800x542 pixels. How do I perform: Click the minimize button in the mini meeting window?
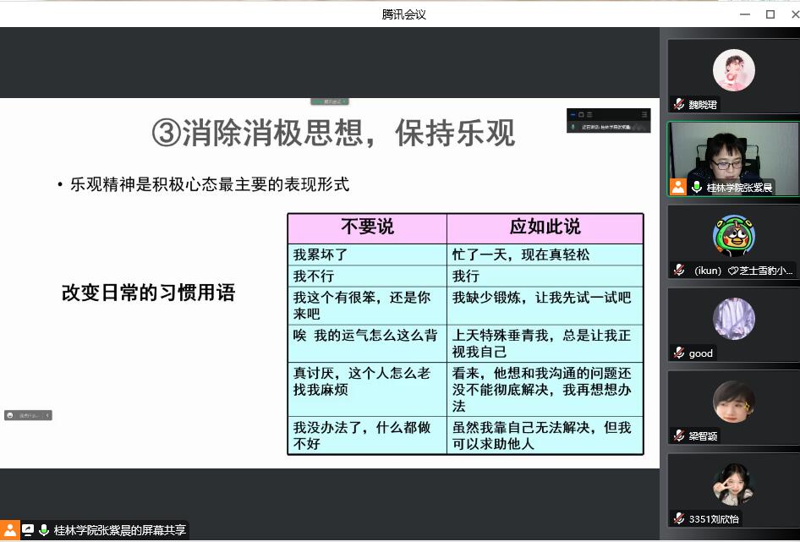(573, 114)
